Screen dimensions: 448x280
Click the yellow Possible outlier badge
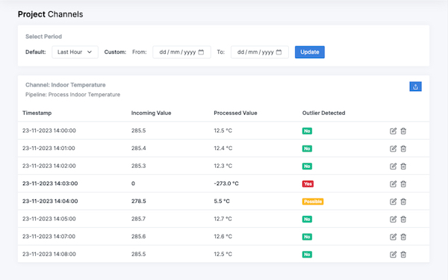tap(313, 202)
